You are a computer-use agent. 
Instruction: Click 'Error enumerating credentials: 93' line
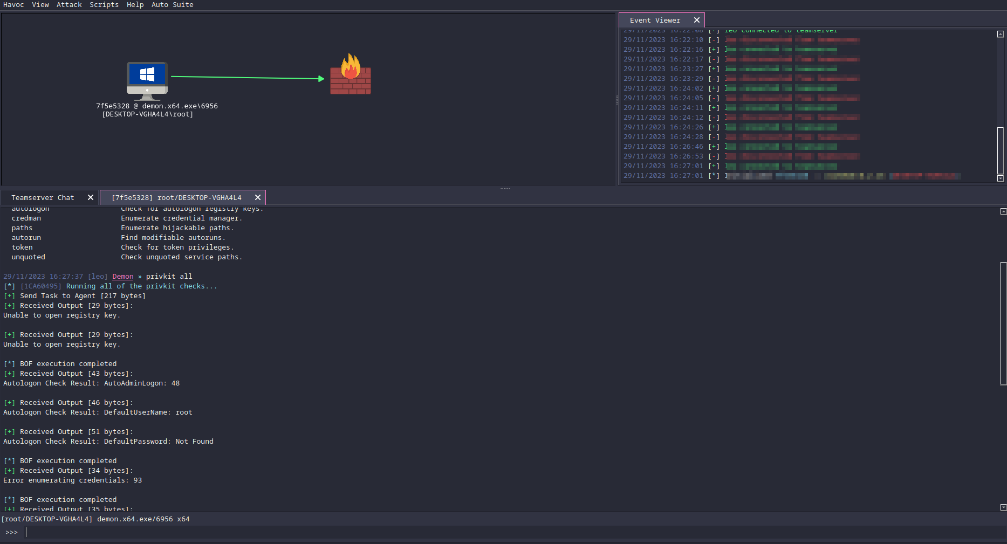(73, 480)
